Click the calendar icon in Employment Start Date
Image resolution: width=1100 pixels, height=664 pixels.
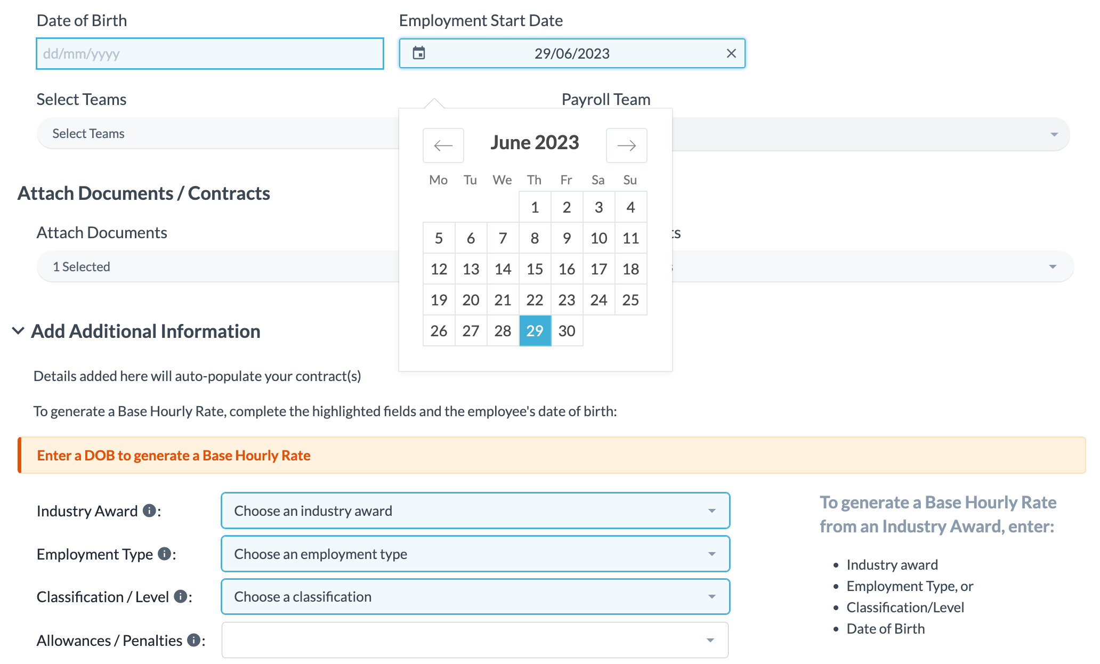419,53
